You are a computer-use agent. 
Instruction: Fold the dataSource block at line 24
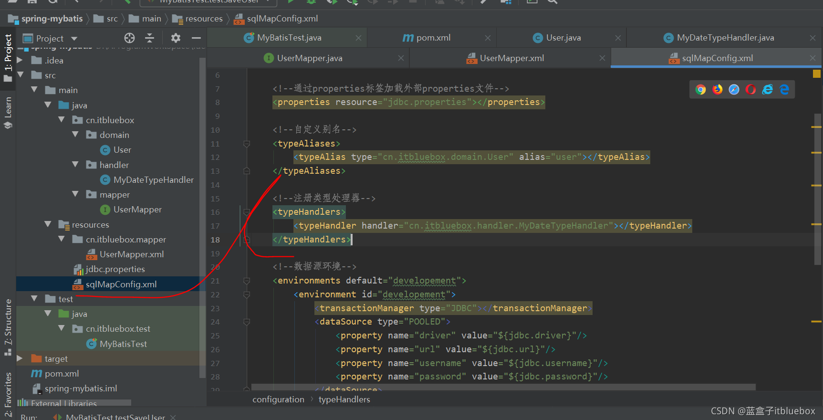pyautogui.click(x=247, y=322)
